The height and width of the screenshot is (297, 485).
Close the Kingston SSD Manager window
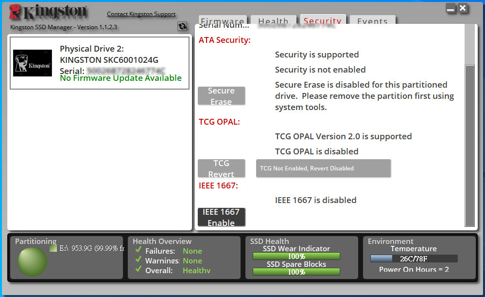463,8
